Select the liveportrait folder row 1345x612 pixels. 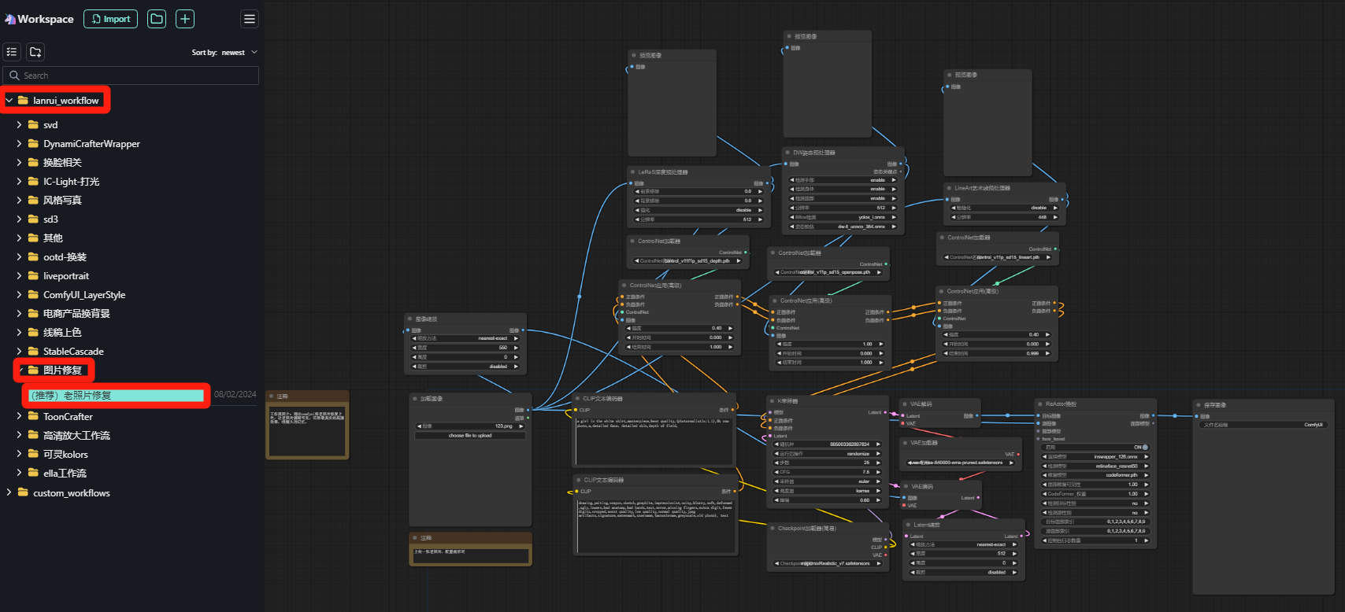[131, 275]
